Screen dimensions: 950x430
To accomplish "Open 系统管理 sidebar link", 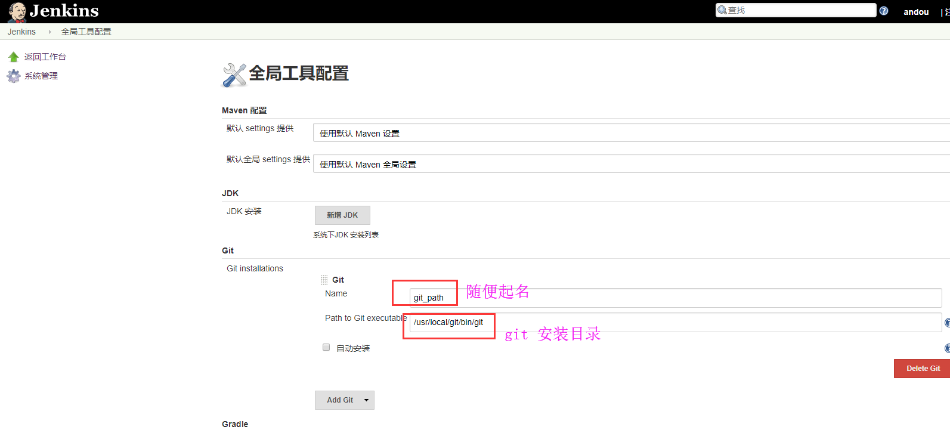I will pyautogui.click(x=41, y=76).
